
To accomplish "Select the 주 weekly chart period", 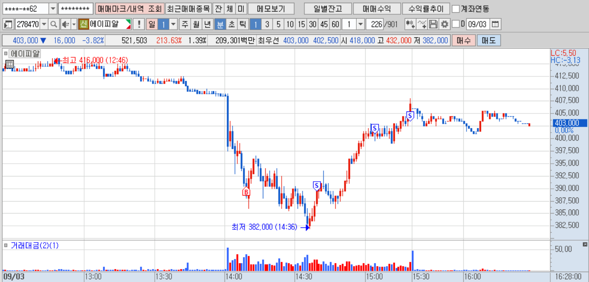I will point(185,24).
